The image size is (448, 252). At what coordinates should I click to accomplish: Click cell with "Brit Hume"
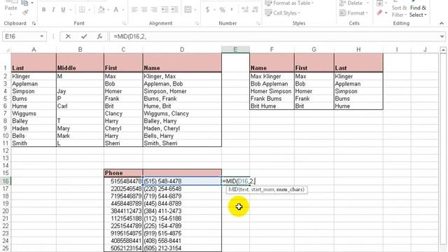coord(272,106)
